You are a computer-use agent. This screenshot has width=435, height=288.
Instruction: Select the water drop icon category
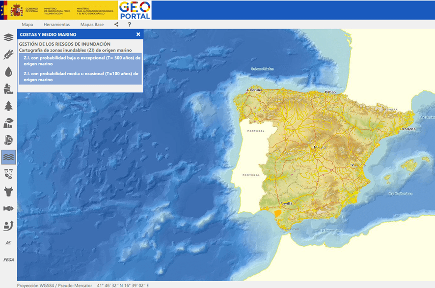tap(8, 72)
